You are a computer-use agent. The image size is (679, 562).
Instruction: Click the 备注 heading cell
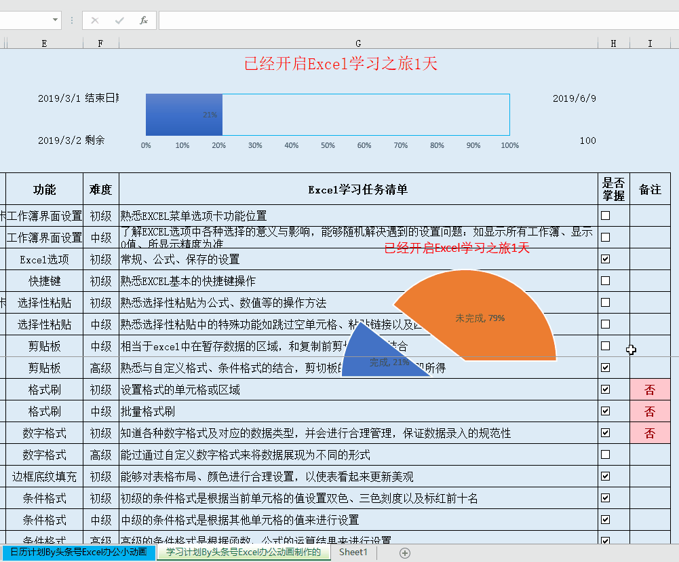[x=650, y=189]
